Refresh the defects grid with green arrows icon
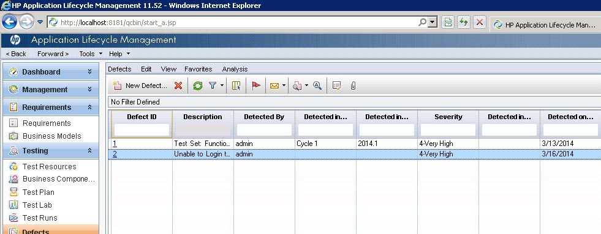This screenshot has width=601, height=234. pyautogui.click(x=198, y=86)
